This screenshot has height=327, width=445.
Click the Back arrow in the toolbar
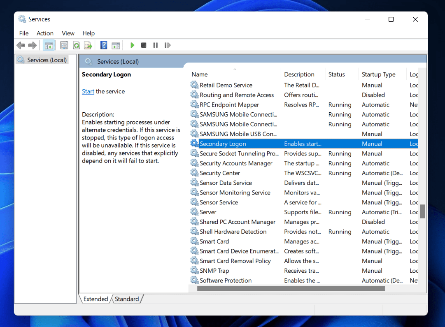pyautogui.click(x=21, y=45)
